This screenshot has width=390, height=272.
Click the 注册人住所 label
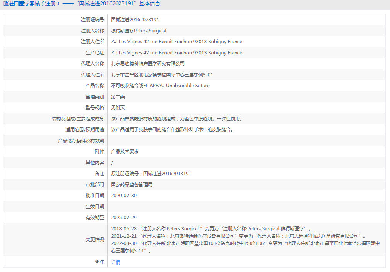coord(93,42)
